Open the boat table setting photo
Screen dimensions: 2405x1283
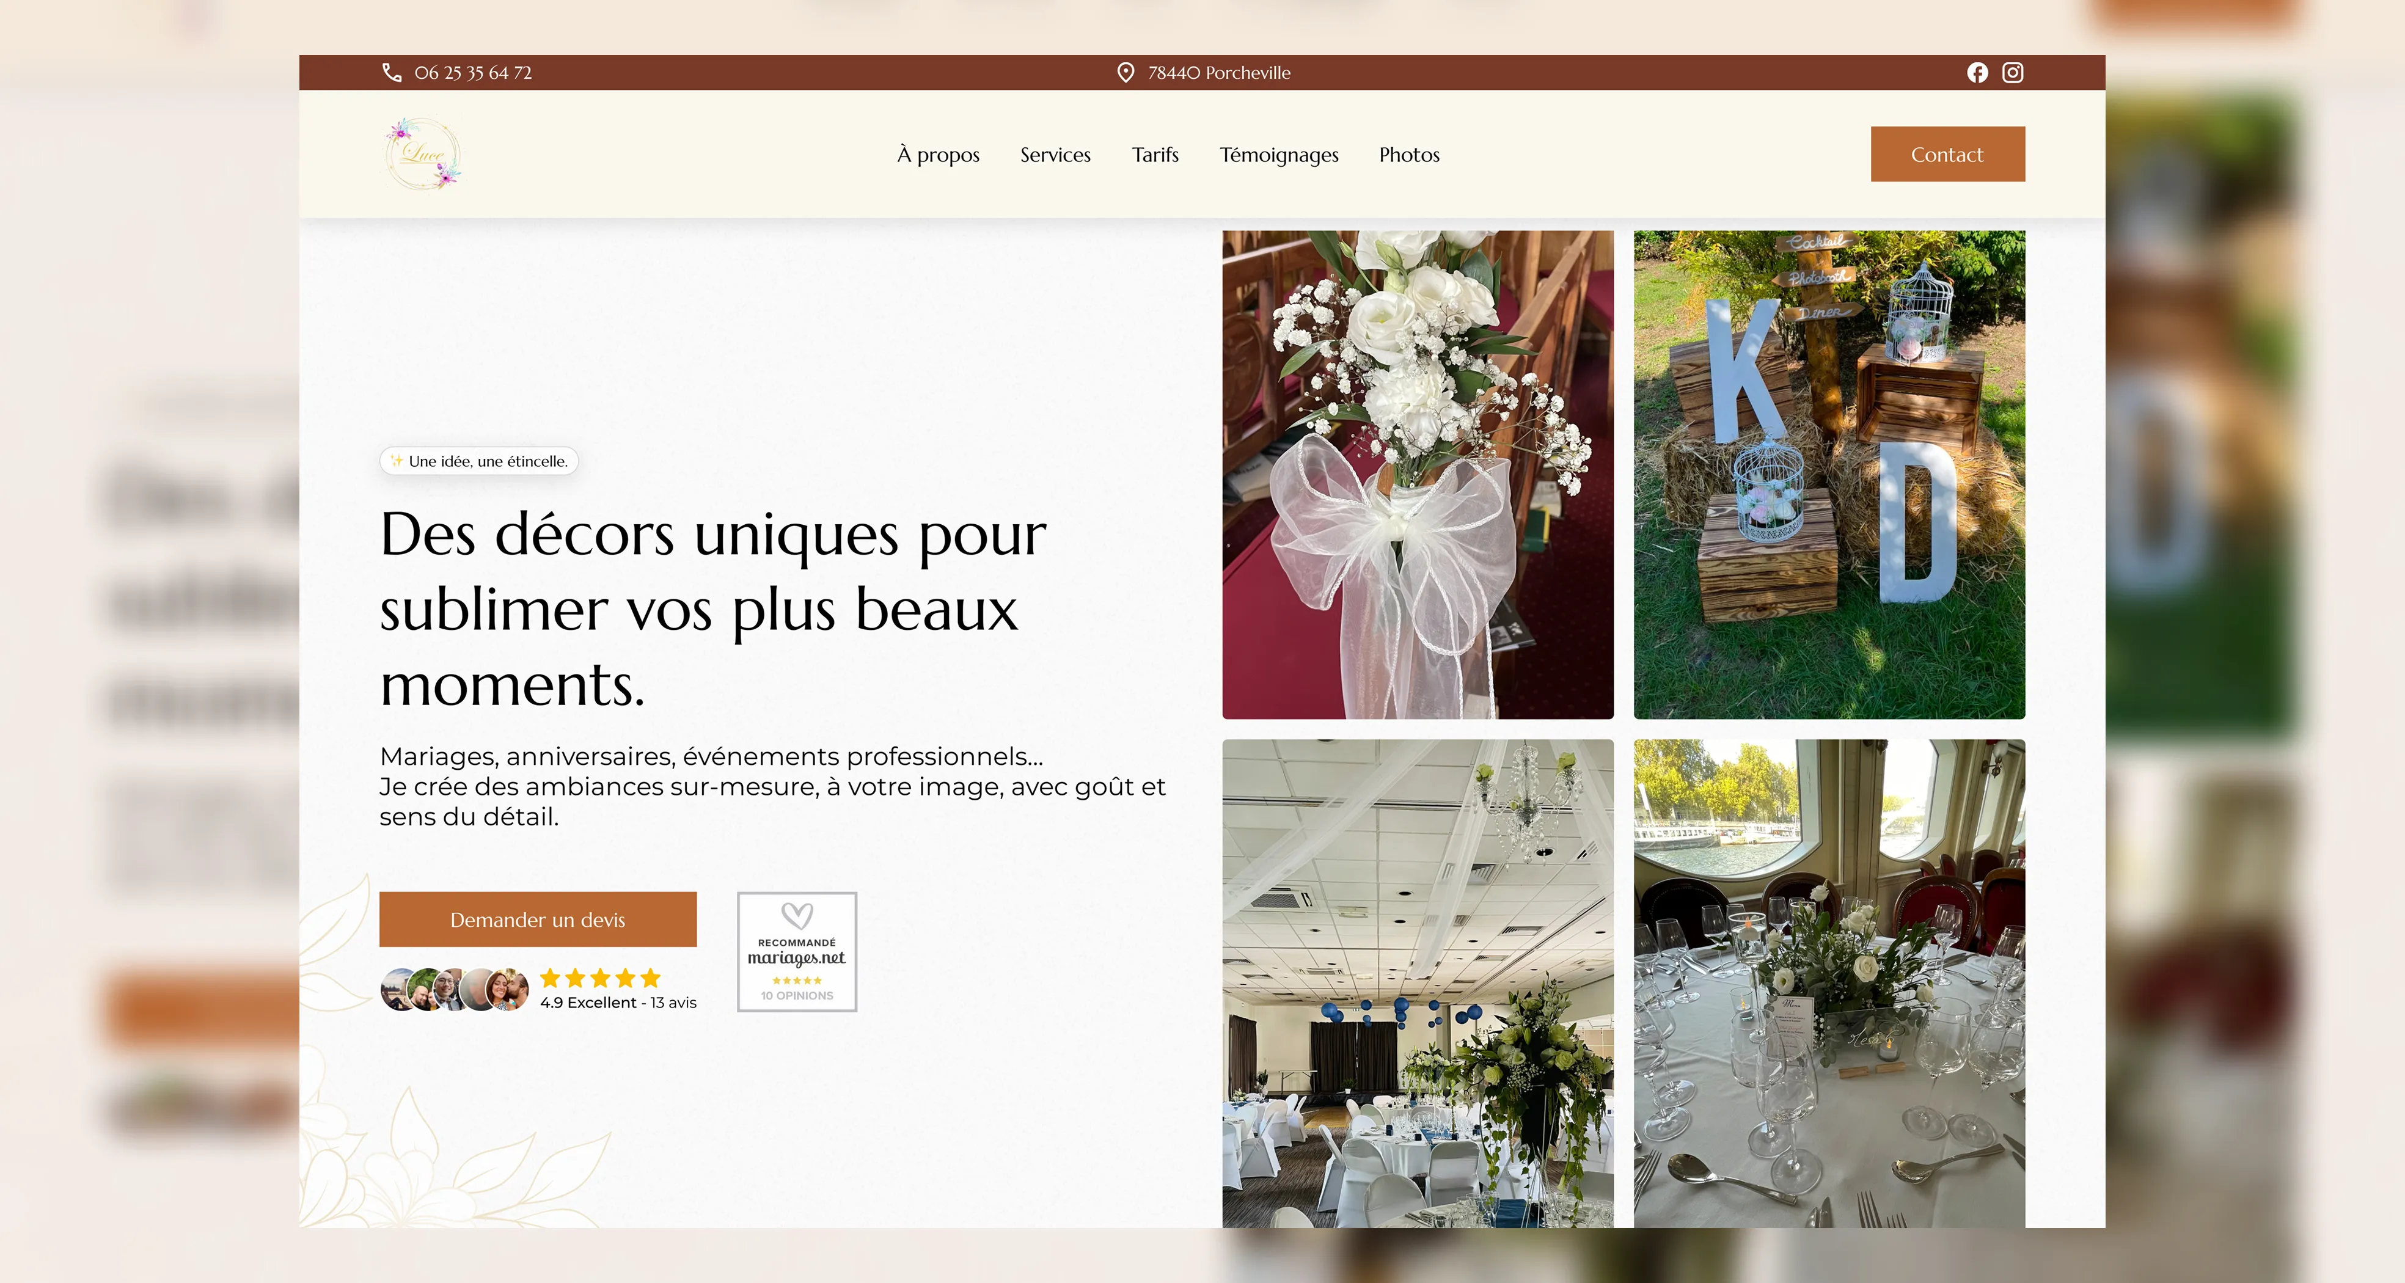[1830, 983]
